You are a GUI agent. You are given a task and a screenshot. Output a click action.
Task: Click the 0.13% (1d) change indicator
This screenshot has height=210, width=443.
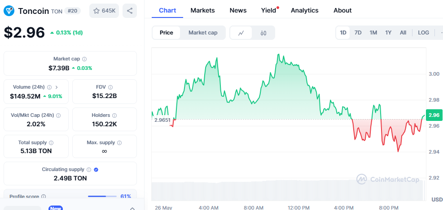coord(66,32)
